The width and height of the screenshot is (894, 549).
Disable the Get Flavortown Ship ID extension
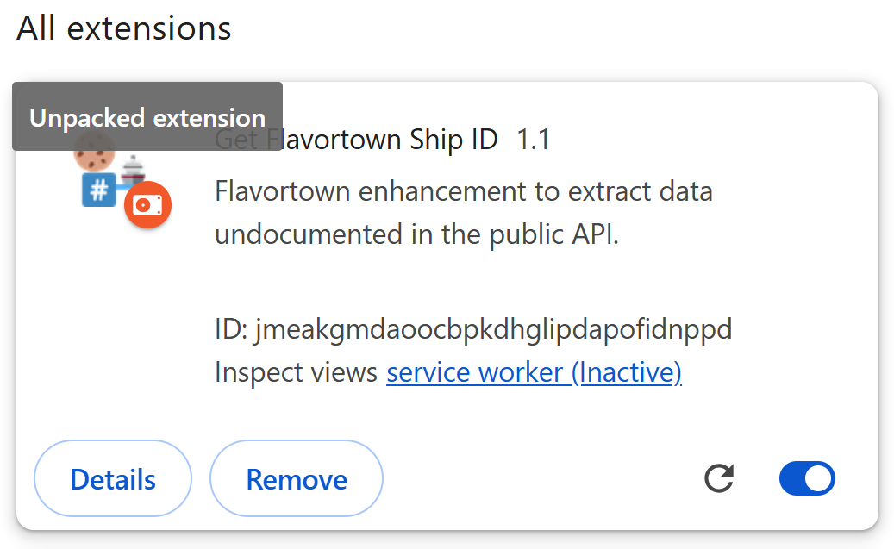[x=807, y=478]
